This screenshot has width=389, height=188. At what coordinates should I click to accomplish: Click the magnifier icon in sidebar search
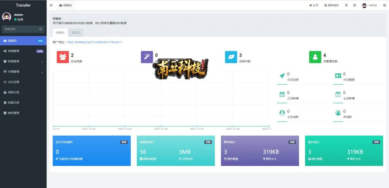click(40, 29)
